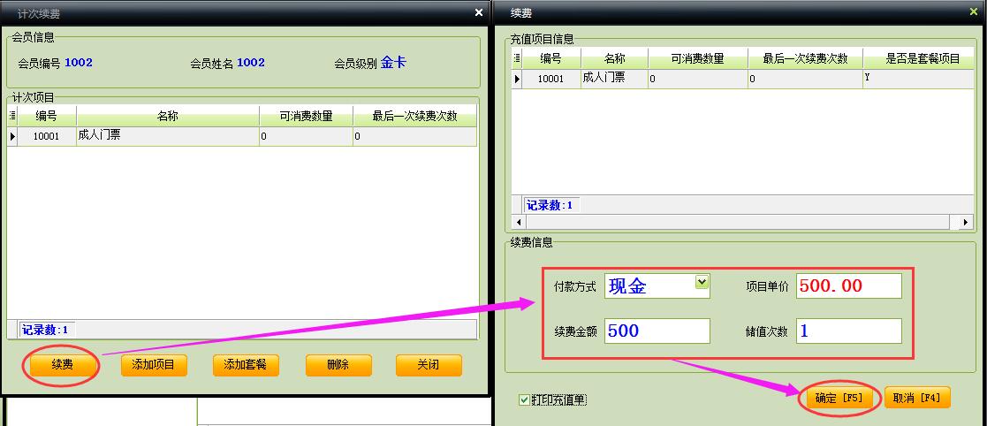
Task: Click 最后一次续费次数 header in 充值项目信息 table
Action: (x=806, y=58)
